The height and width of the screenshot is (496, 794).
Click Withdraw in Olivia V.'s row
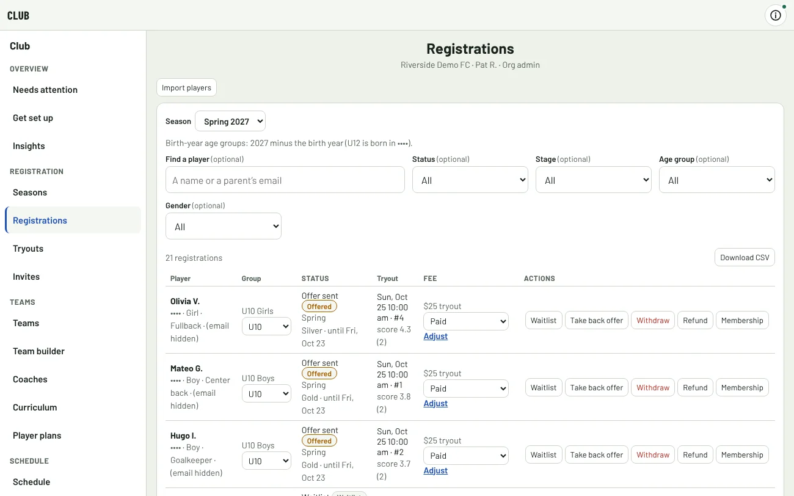coord(653,321)
